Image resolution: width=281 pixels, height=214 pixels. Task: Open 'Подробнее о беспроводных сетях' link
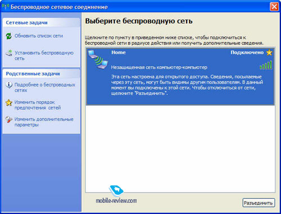tap(45, 88)
